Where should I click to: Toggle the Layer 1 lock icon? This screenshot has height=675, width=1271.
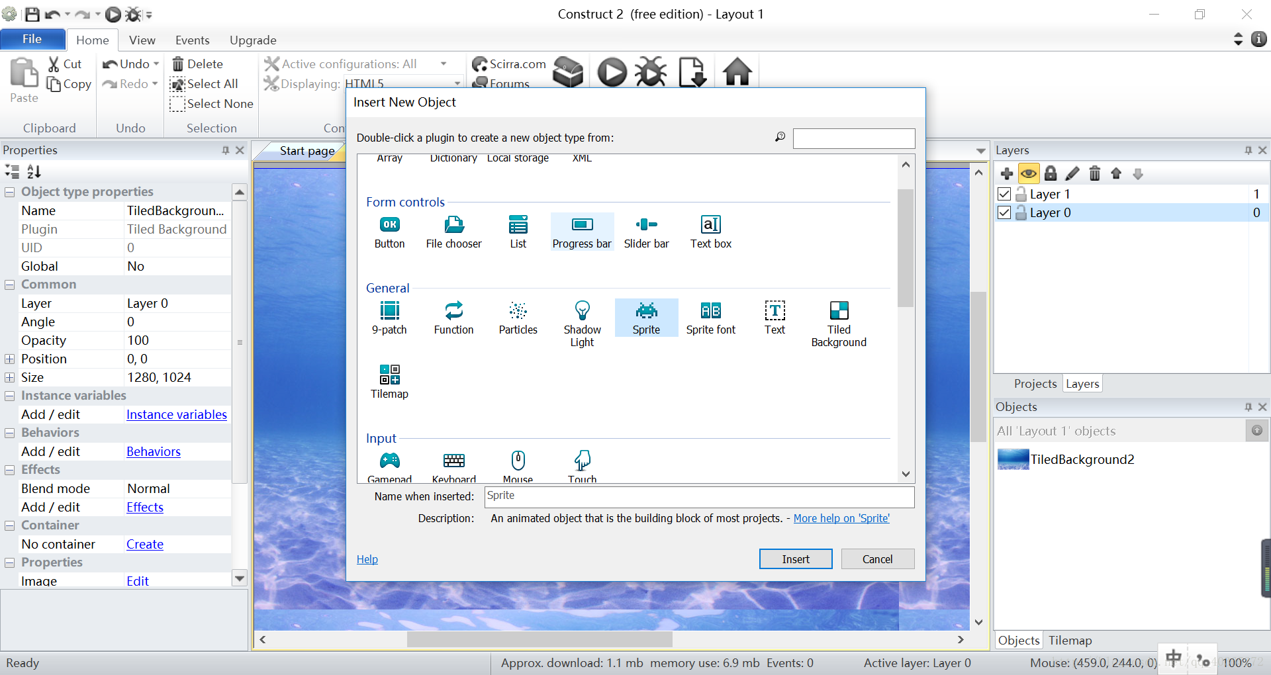1021,194
